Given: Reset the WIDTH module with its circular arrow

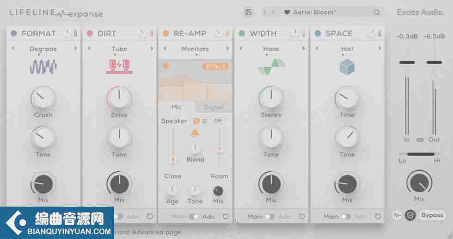Looking at the screenshot, I should click(301, 216).
